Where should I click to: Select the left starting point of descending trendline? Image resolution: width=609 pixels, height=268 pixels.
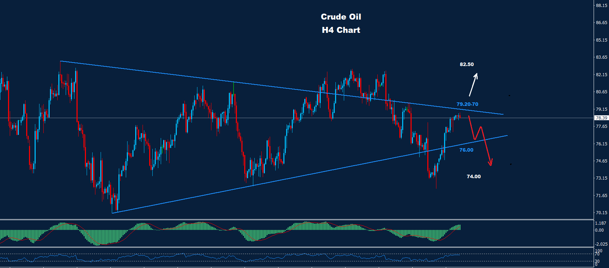(x=60, y=61)
